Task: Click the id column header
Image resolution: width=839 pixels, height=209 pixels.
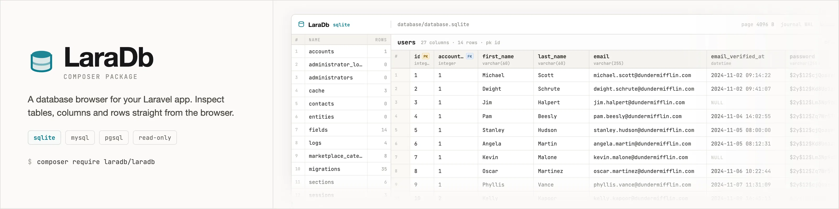Action: 422,59
